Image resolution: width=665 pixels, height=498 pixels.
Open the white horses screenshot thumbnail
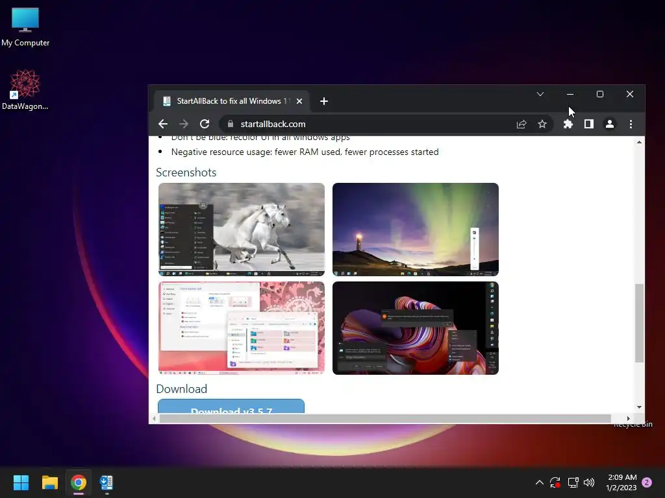pyautogui.click(x=242, y=230)
